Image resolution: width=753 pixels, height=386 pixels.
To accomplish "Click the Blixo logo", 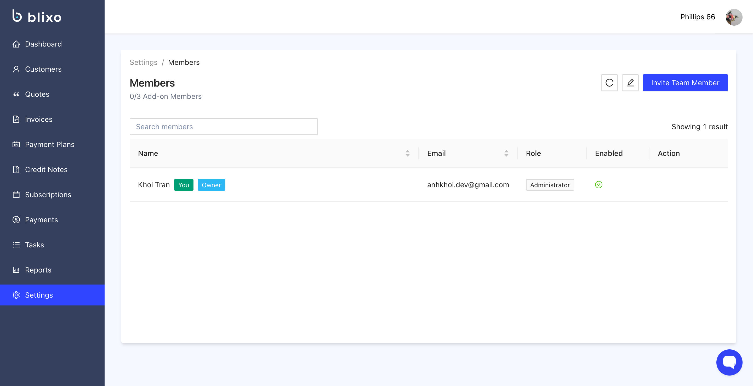I will coord(37,16).
